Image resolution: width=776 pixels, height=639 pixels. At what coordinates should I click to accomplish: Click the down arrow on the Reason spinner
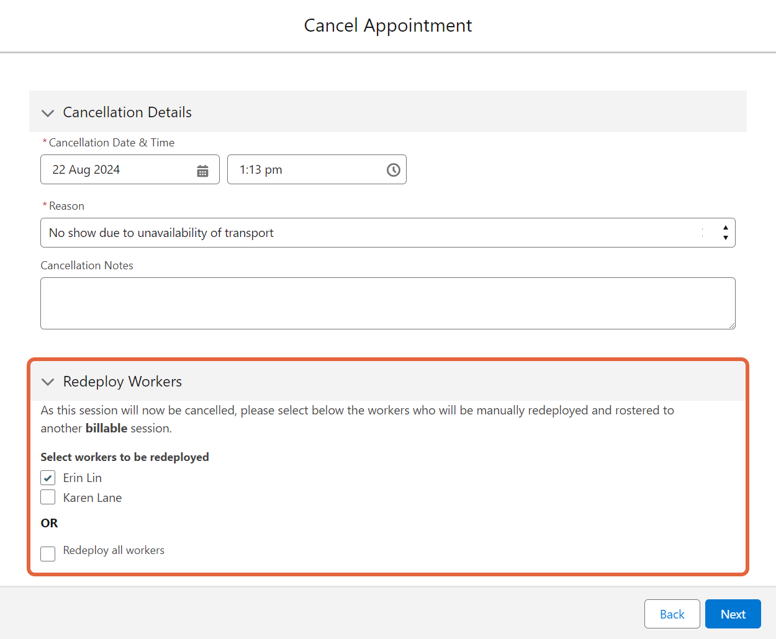(x=725, y=236)
